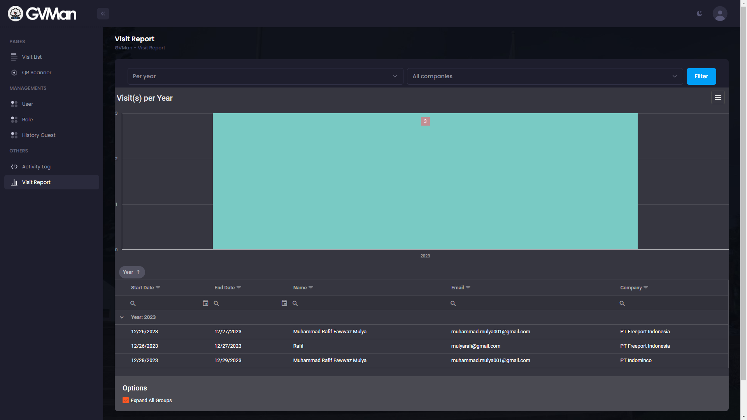
Task: Click the data label 3 on the bar
Action: coord(425,121)
